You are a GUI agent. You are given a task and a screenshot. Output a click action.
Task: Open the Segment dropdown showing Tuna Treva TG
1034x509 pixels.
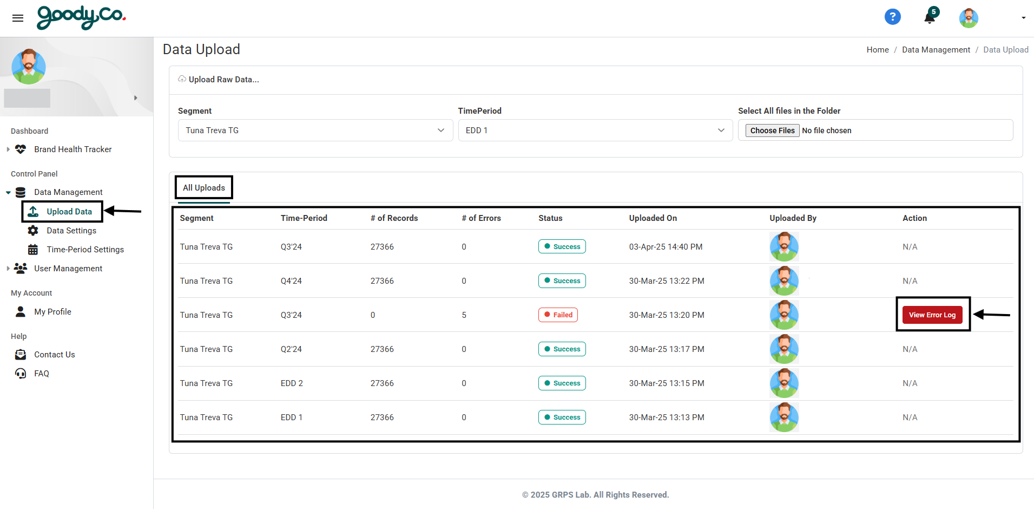coord(315,130)
